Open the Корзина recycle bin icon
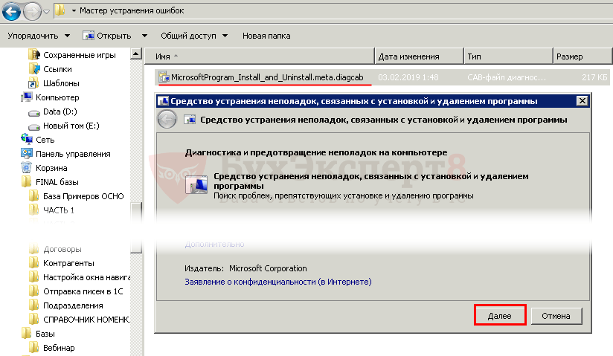Screen dimensions: 613x356 tap(28, 168)
